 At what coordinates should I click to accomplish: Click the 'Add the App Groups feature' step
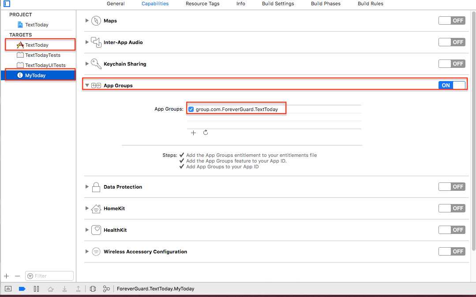click(236, 161)
